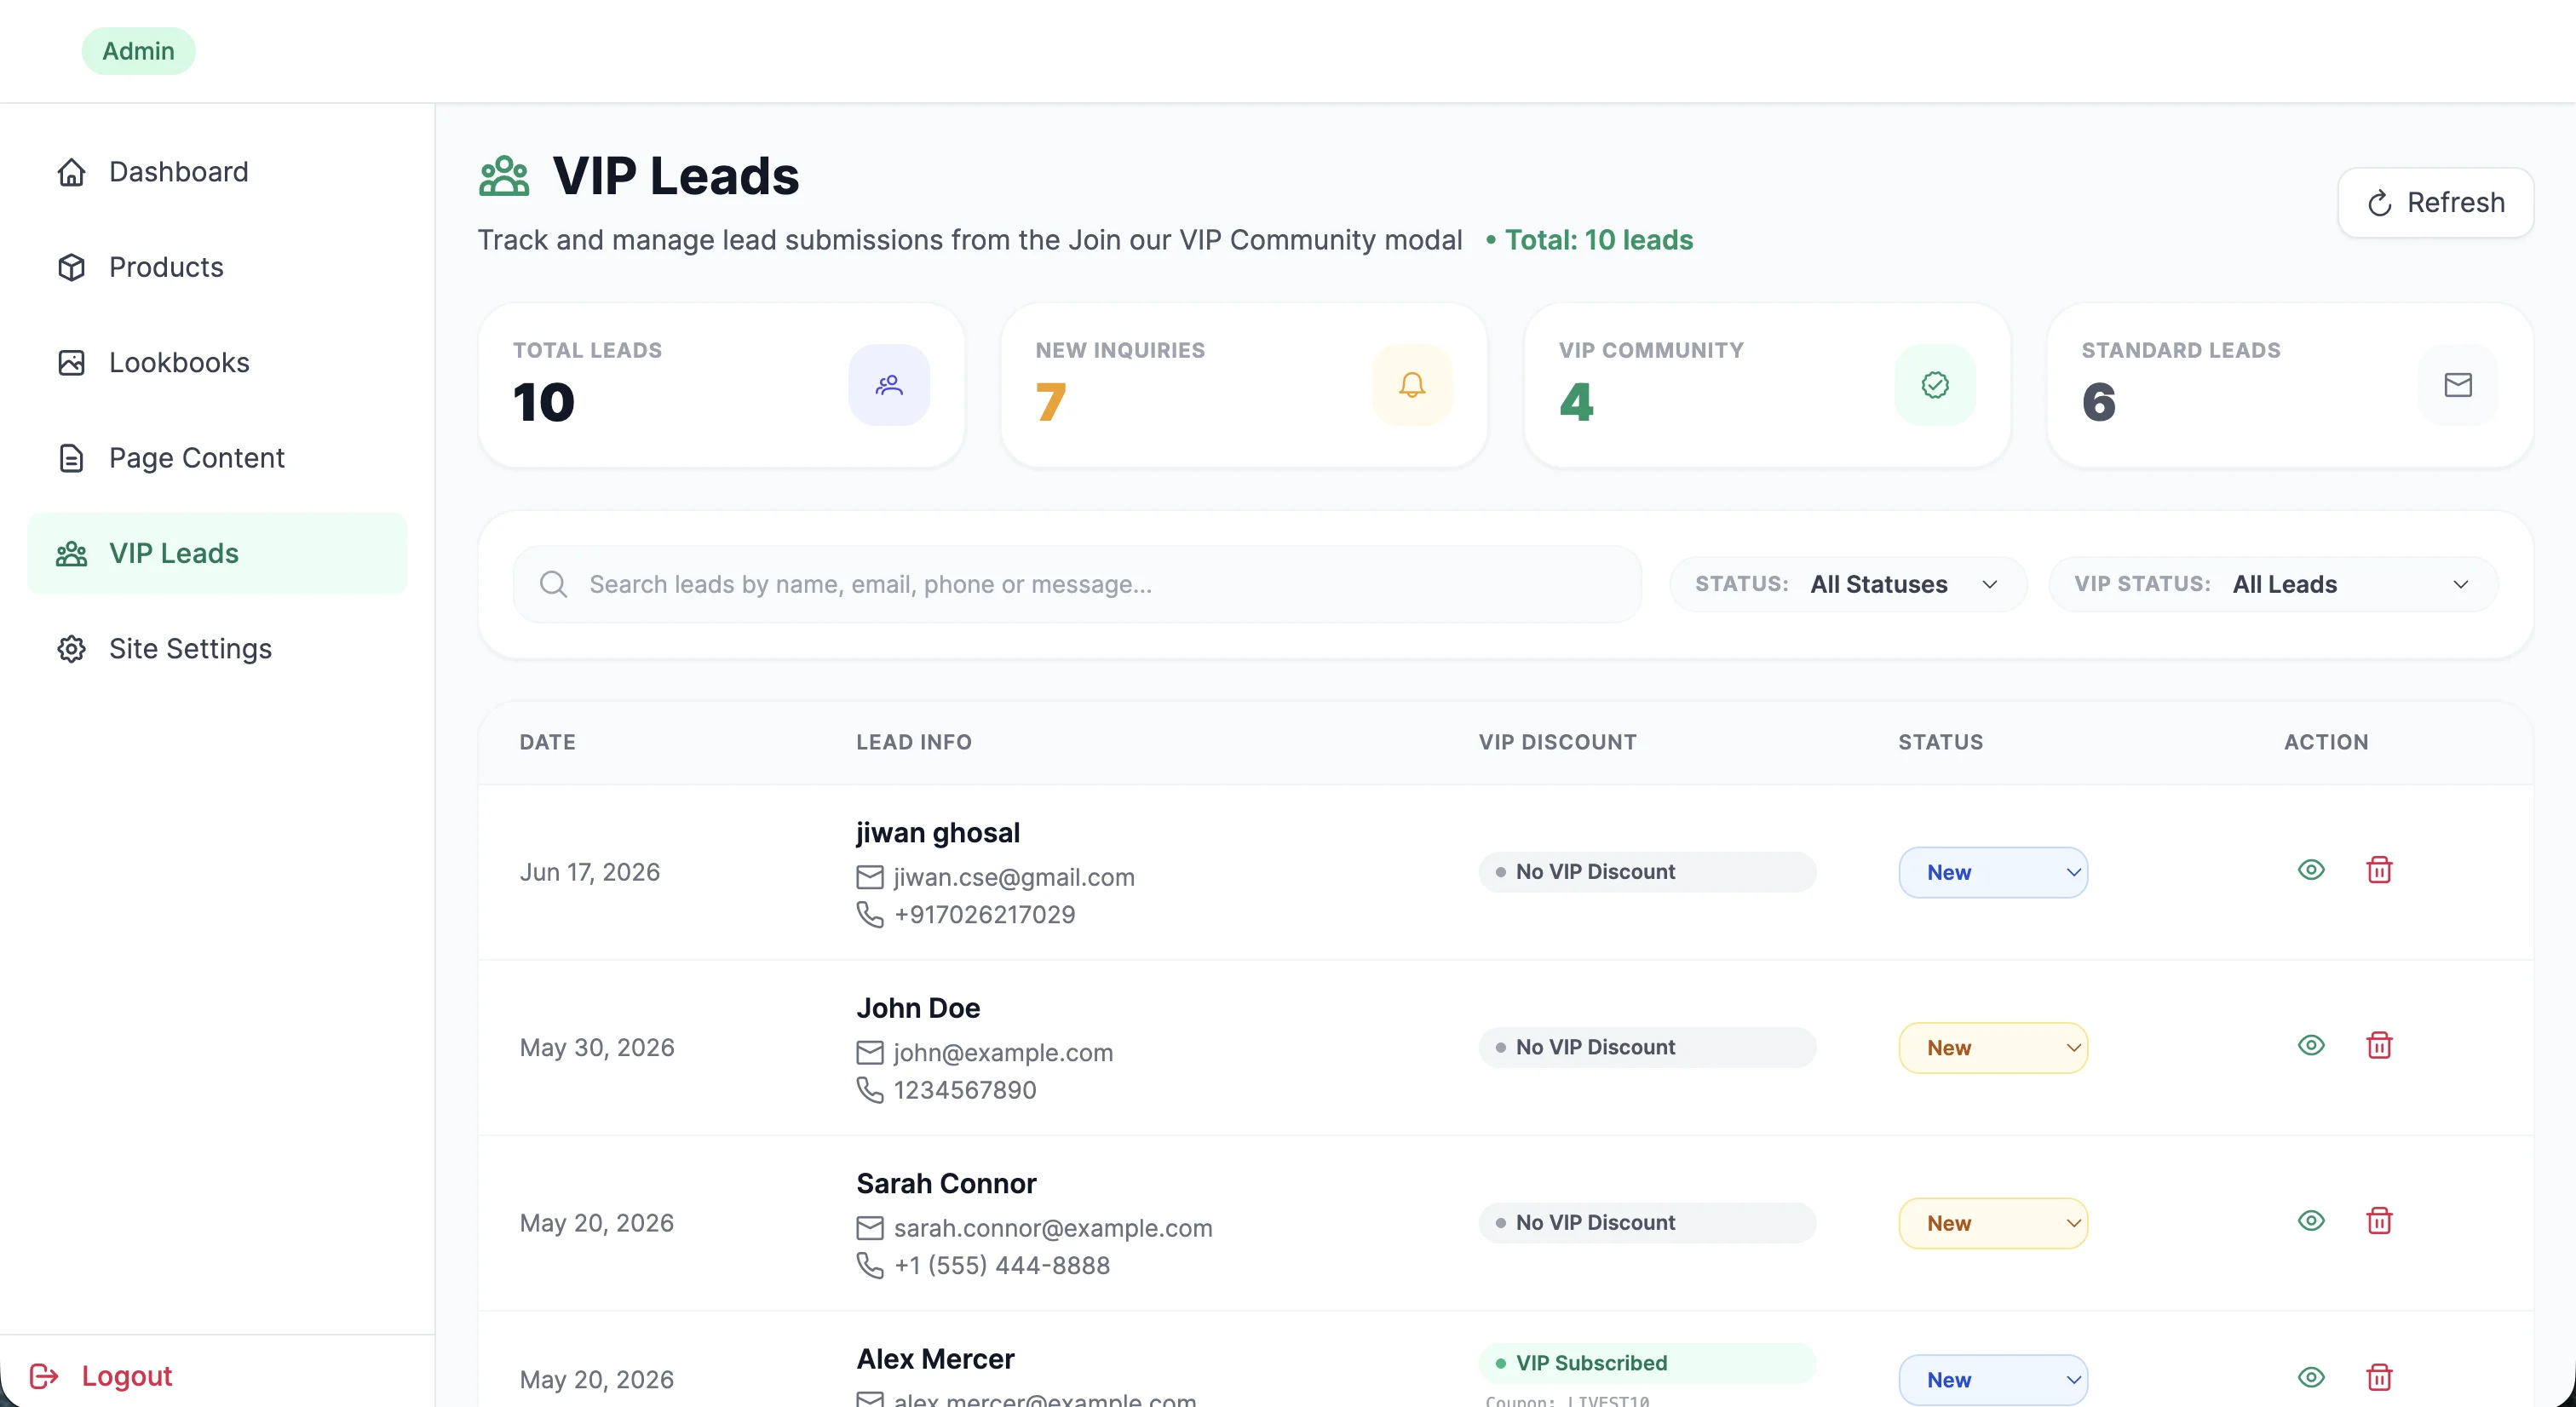Open the Status All Statuses dropdown
This screenshot has height=1407, width=2576.
pos(1848,584)
